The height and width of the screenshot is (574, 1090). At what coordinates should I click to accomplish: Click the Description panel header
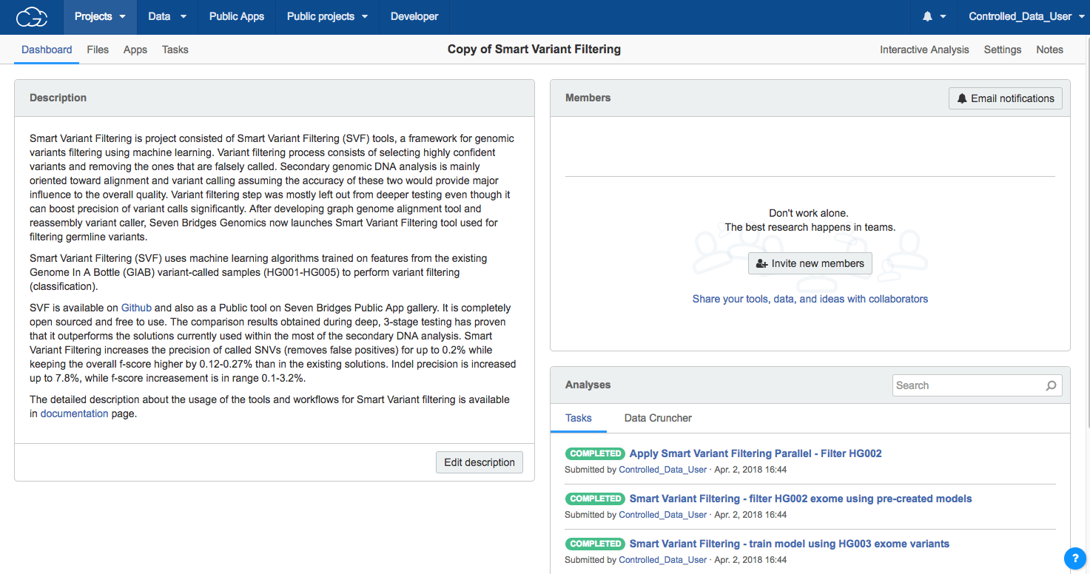(275, 98)
